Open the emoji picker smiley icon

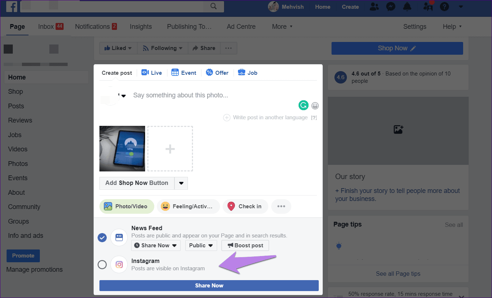(315, 106)
